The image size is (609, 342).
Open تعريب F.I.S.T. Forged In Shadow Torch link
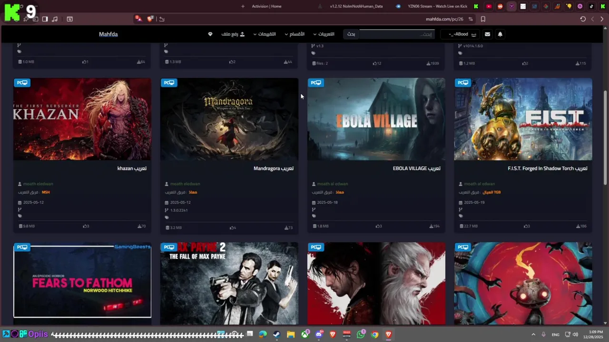click(548, 169)
